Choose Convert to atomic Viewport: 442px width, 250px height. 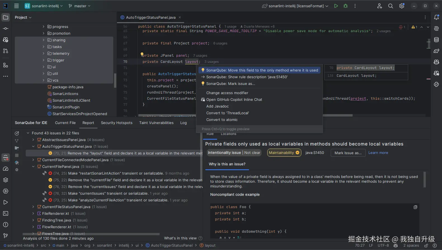(x=259, y=120)
